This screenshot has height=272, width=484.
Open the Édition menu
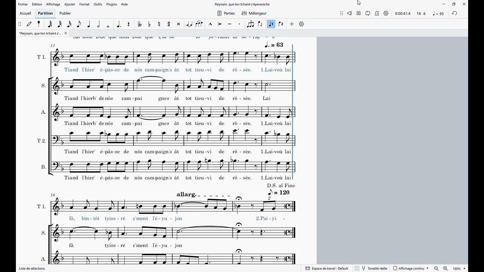pos(37,4)
